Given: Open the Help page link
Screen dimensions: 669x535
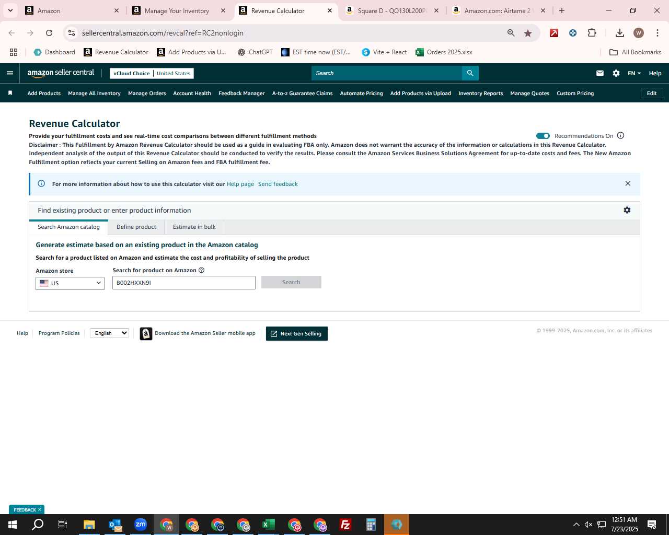Looking at the screenshot, I should [240, 184].
